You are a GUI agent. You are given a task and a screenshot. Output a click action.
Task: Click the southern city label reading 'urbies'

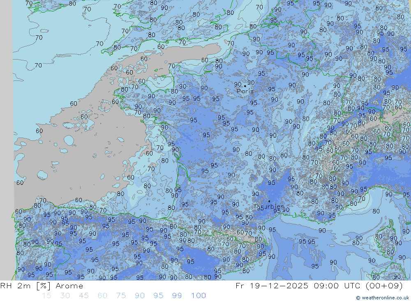pyautogui.click(x=269, y=207)
